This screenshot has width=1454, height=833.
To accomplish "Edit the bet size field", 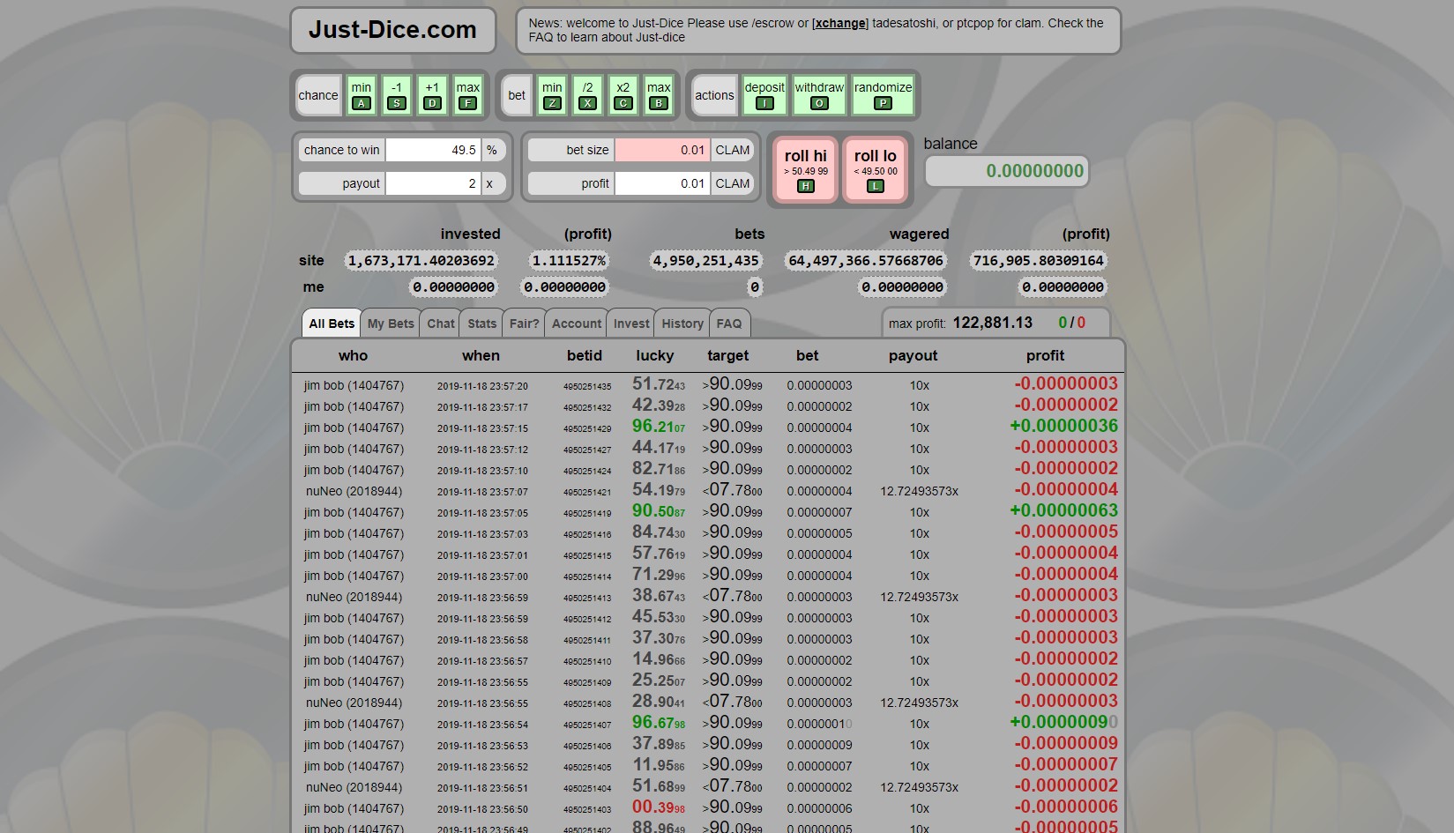I will [x=662, y=150].
